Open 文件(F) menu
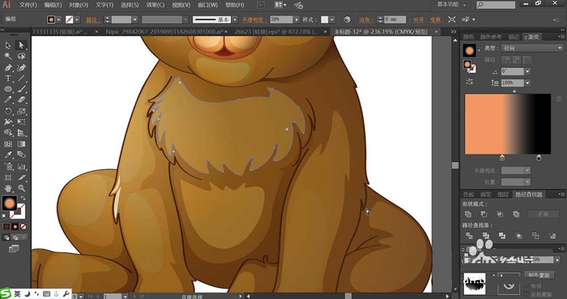The width and height of the screenshot is (567, 299). 28,5
